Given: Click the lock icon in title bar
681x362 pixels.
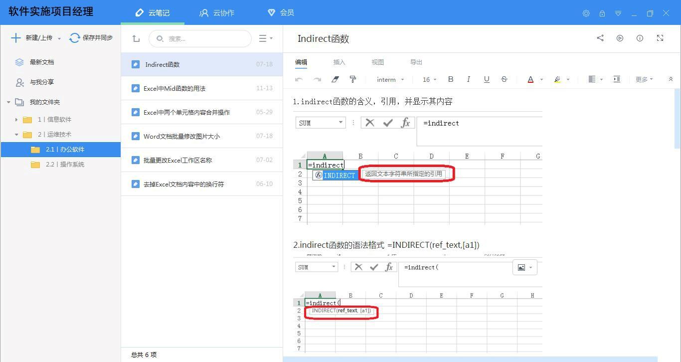Looking at the screenshot, I should coord(602,13).
